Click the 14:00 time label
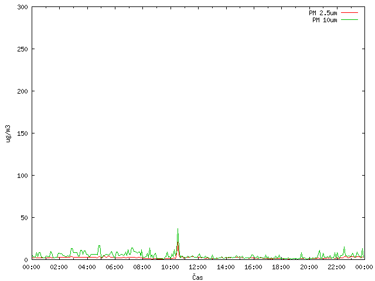 226,267
